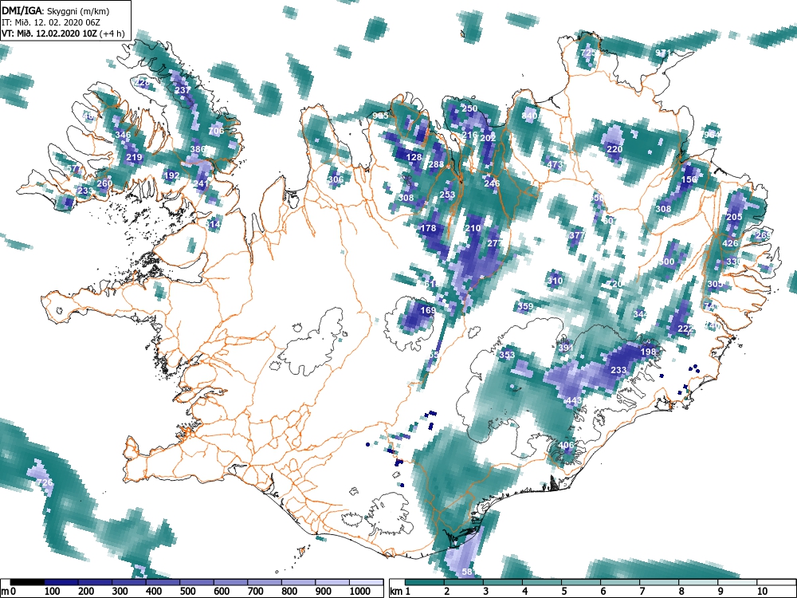This screenshot has width=797, height=598.
Task: Click visibility value '202' on the map
Action: [x=488, y=138]
